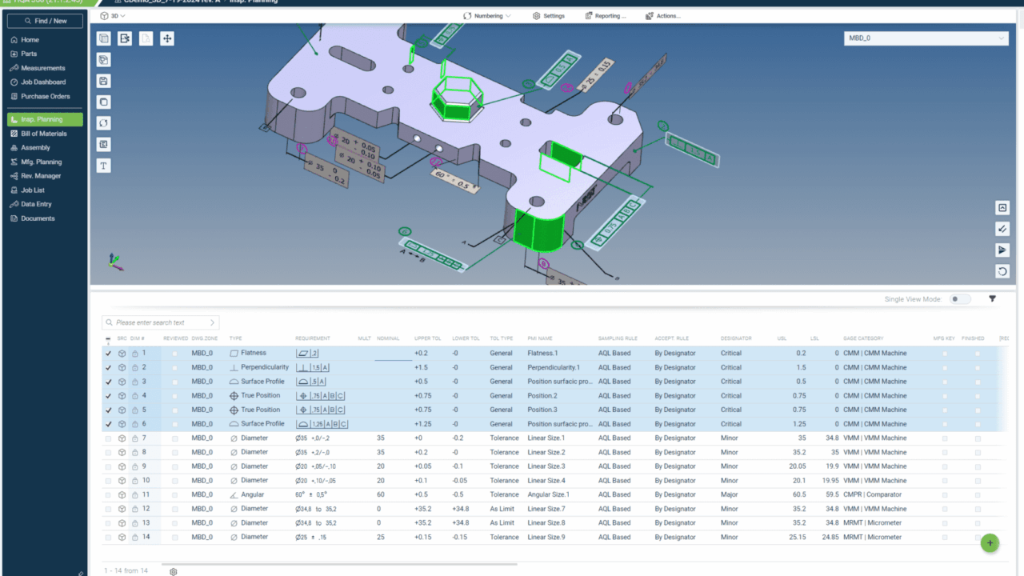
Task: Click the rotate/refresh circular arrows icon
Action: (104, 123)
